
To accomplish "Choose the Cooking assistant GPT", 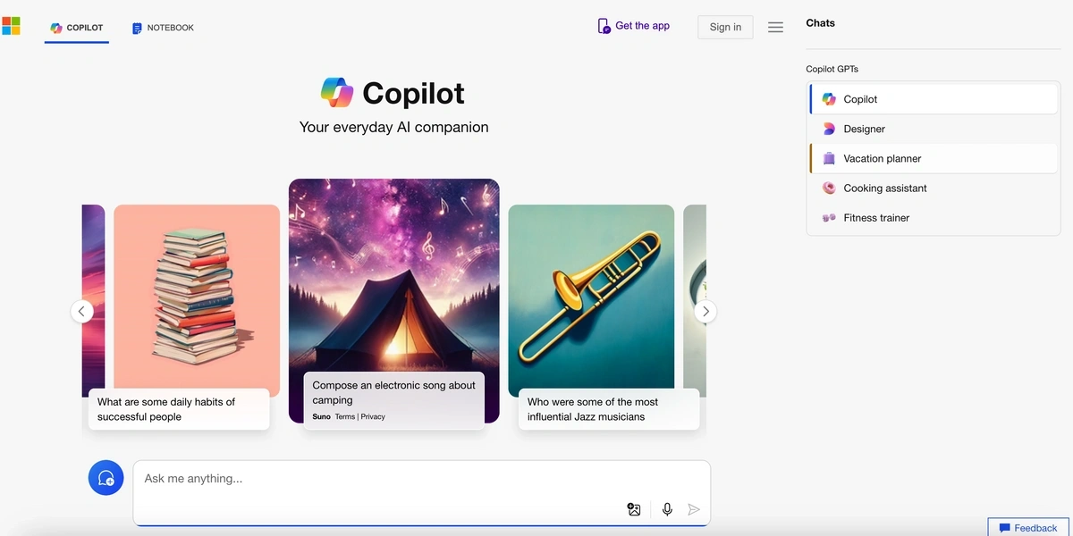I will click(934, 188).
